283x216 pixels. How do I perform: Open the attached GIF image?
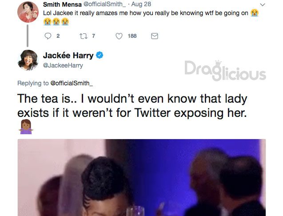point(142,177)
